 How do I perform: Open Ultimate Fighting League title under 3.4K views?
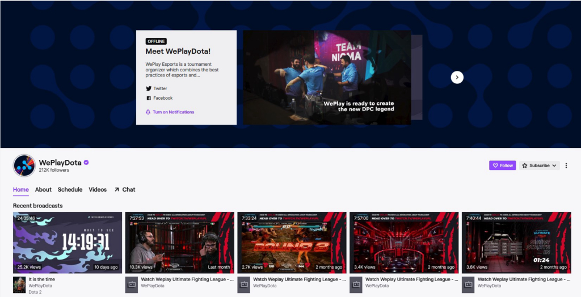tap(412, 279)
